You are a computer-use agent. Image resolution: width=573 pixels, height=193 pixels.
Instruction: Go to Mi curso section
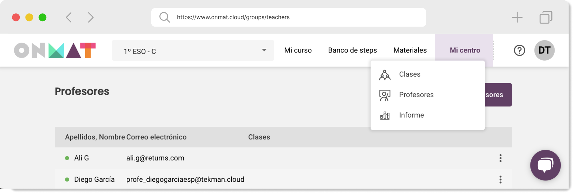[x=298, y=50]
